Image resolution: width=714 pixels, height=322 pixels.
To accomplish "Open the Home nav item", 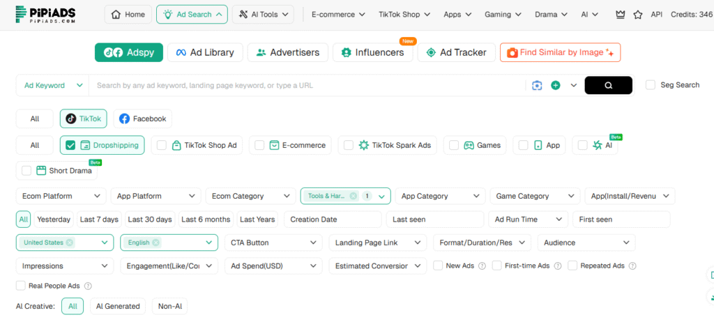I will coord(128,15).
